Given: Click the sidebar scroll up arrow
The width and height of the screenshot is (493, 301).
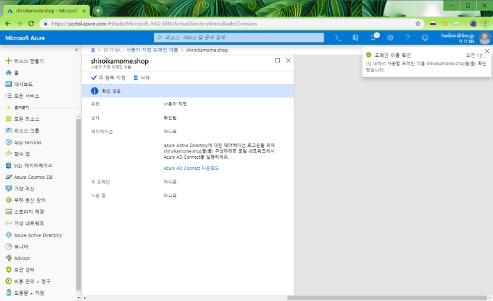Looking at the screenshot, I should 78,117.
